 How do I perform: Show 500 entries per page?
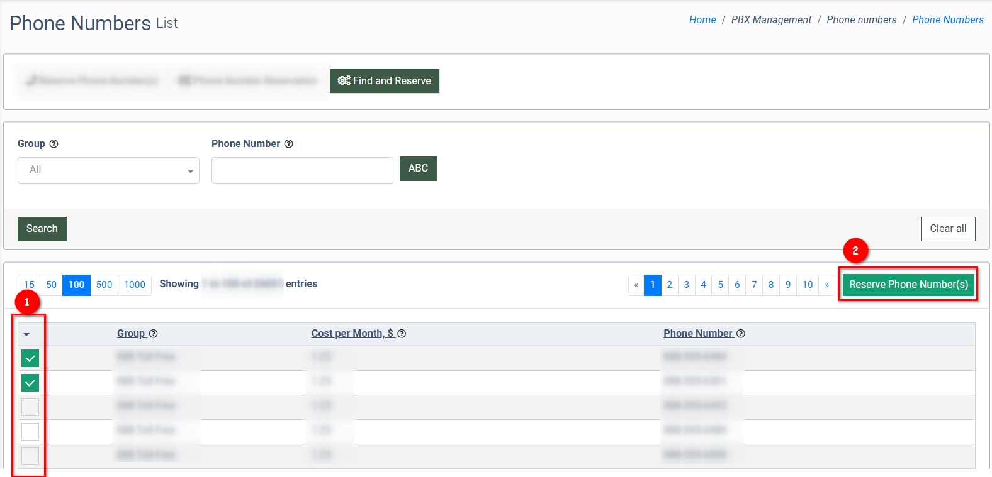pos(104,285)
